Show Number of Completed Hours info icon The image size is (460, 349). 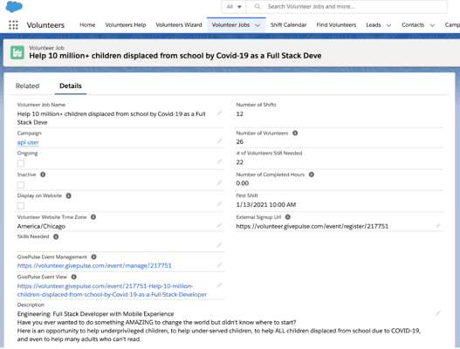pyautogui.click(x=312, y=174)
